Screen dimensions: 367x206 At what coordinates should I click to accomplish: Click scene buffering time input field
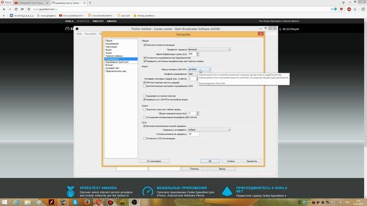click(192, 54)
